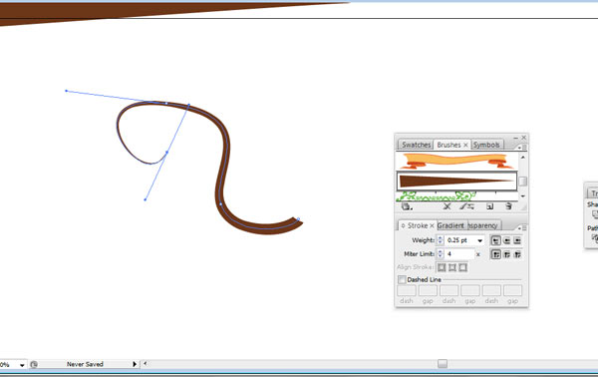Click the Miter Limit value field
The height and width of the screenshot is (377, 598).
coord(459,254)
